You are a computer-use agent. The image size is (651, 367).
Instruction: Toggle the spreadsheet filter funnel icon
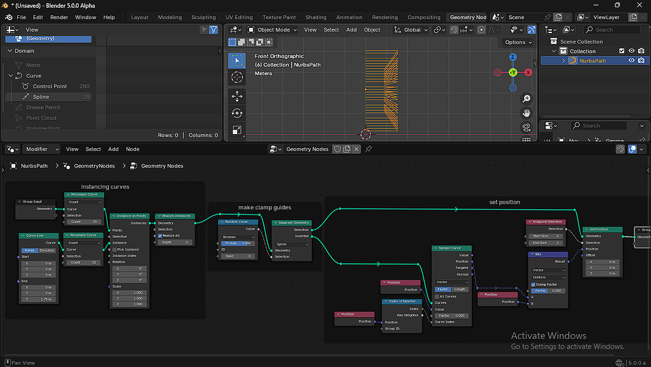click(214, 29)
